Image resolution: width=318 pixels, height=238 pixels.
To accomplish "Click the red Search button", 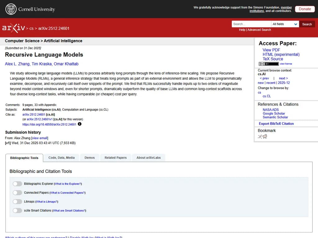I will (307, 24).
